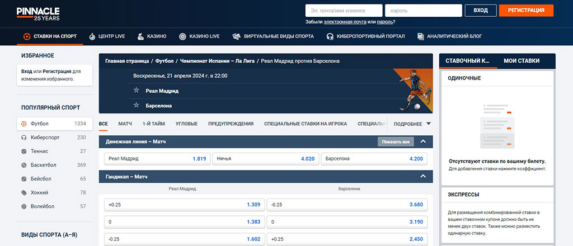Click the Показать все button
The width and height of the screenshot is (573, 246).
pyautogui.click(x=396, y=141)
